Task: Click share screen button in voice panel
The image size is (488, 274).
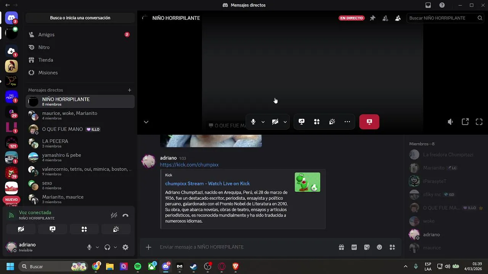Action: click(x=53, y=229)
